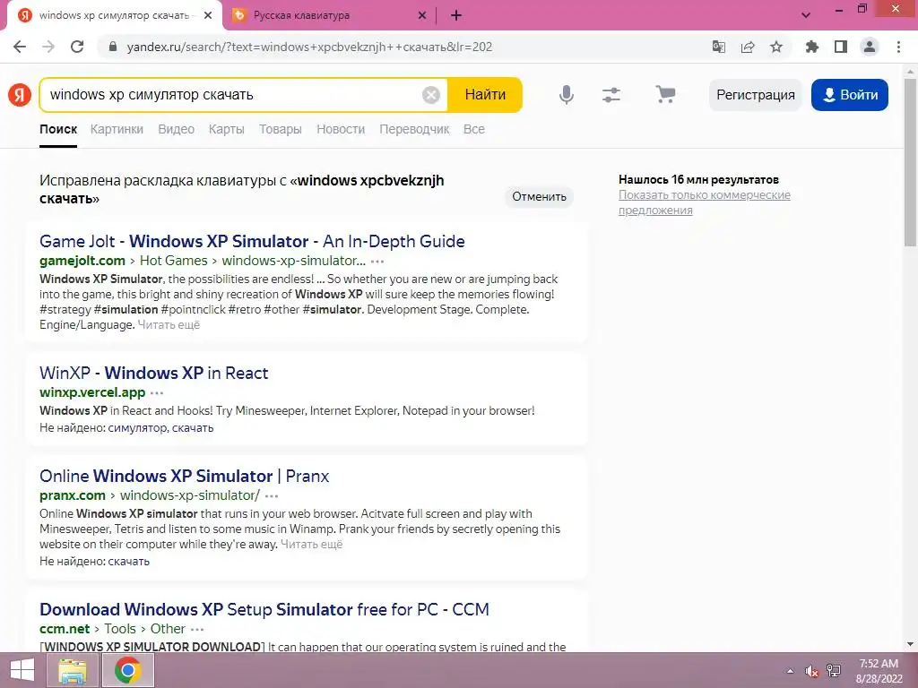Image resolution: width=918 pixels, height=688 pixels.
Task: Switch to the Видео tab
Action: (x=177, y=129)
